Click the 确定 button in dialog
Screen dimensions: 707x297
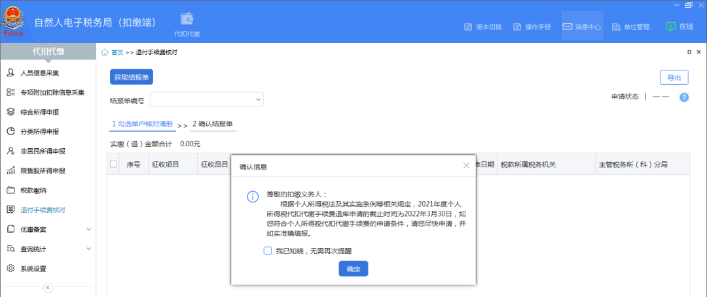[x=353, y=269]
